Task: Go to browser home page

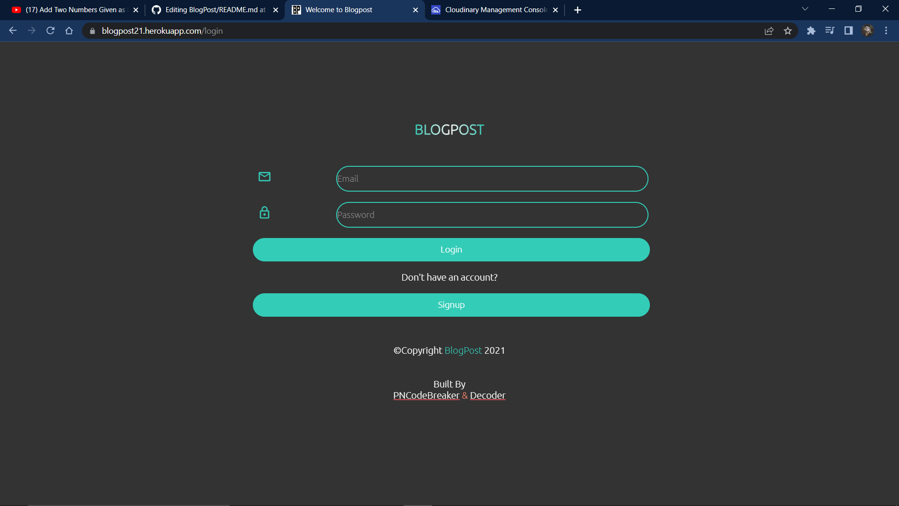Action: pos(69,31)
